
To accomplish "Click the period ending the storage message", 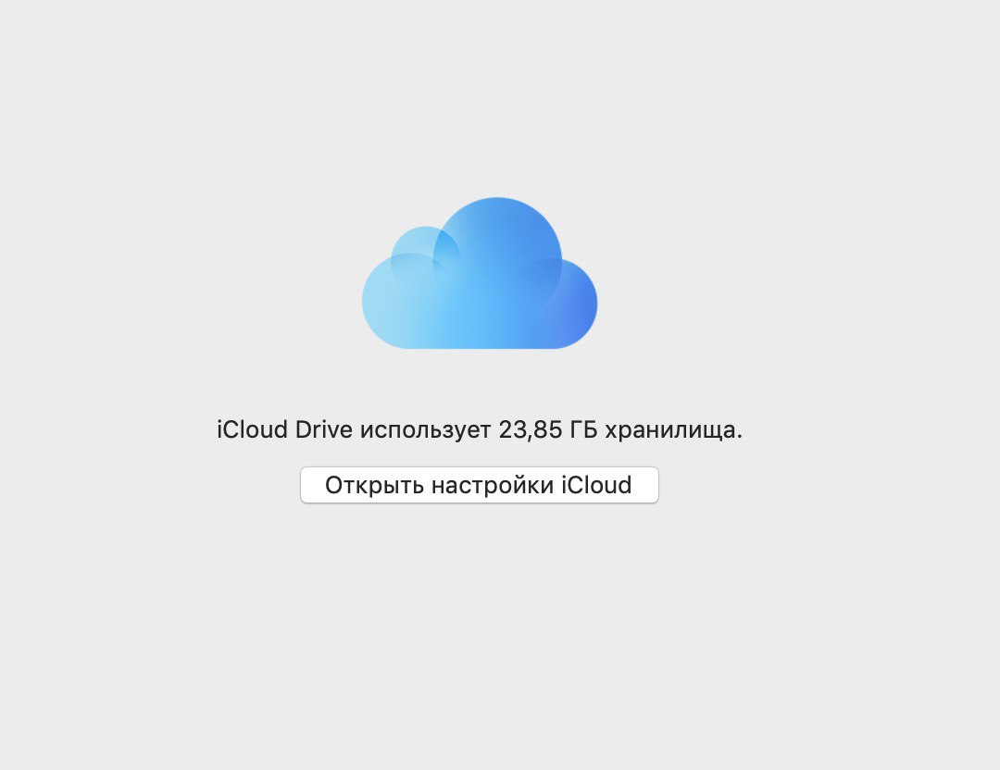I will click(740, 439).
